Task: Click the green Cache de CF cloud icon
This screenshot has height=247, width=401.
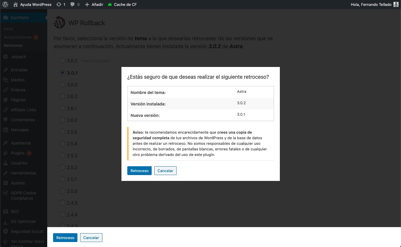Action: click(x=110, y=4)
